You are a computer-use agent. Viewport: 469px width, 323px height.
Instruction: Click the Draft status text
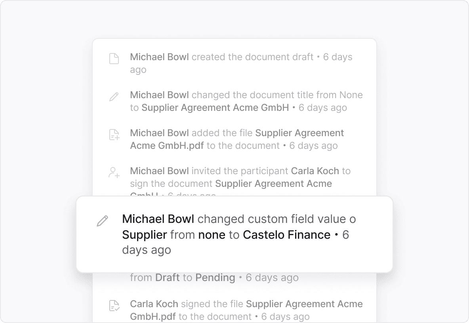(x=168, y=277)
